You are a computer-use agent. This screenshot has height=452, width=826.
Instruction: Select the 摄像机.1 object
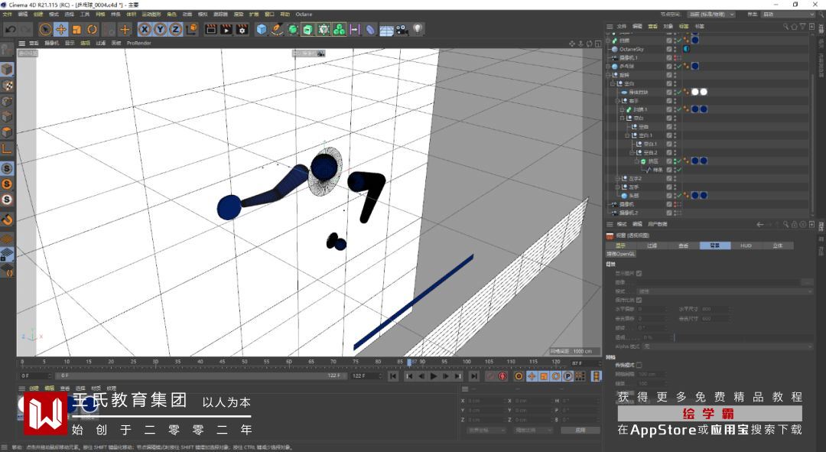point(629,57)
